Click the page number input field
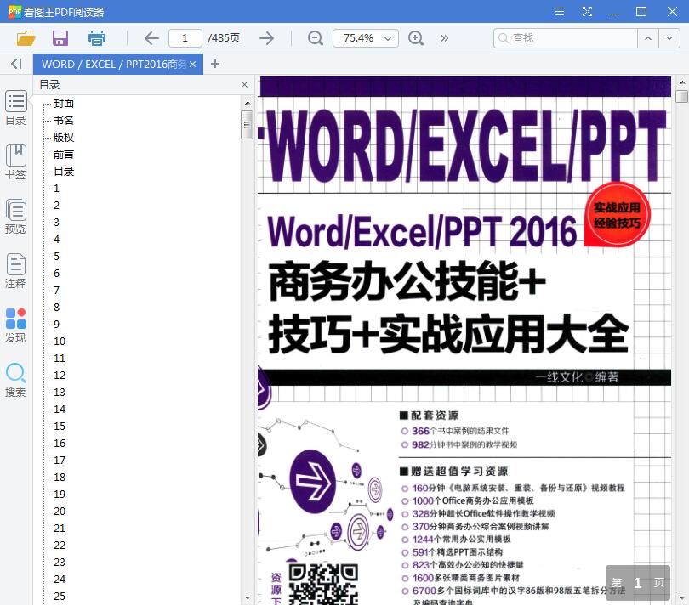 point(185,38)
